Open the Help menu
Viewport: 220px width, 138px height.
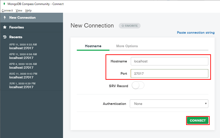tap(28, 10)
